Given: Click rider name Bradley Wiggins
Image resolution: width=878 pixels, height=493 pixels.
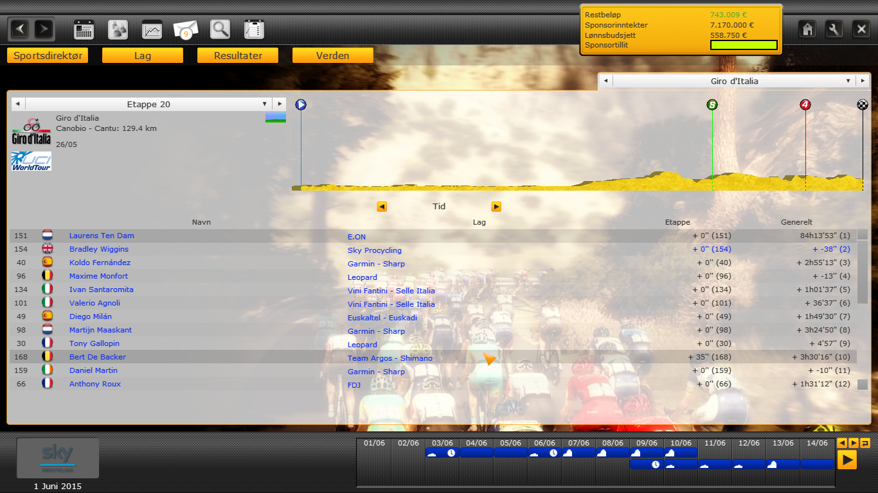Looking at the screenshot, I should point(99,249).
